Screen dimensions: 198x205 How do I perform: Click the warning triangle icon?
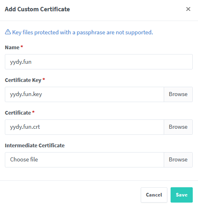pos(8,32)
